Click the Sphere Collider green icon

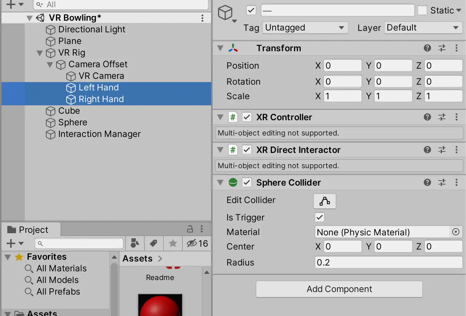(233, 183)
